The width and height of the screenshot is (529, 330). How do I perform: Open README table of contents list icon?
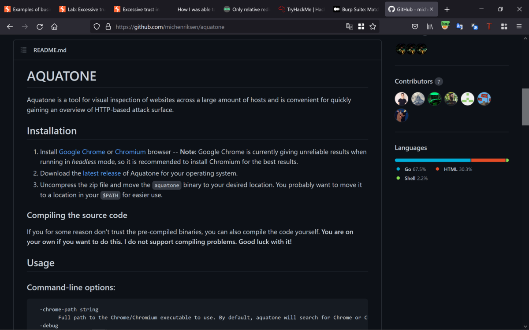(x=23, y=50)
